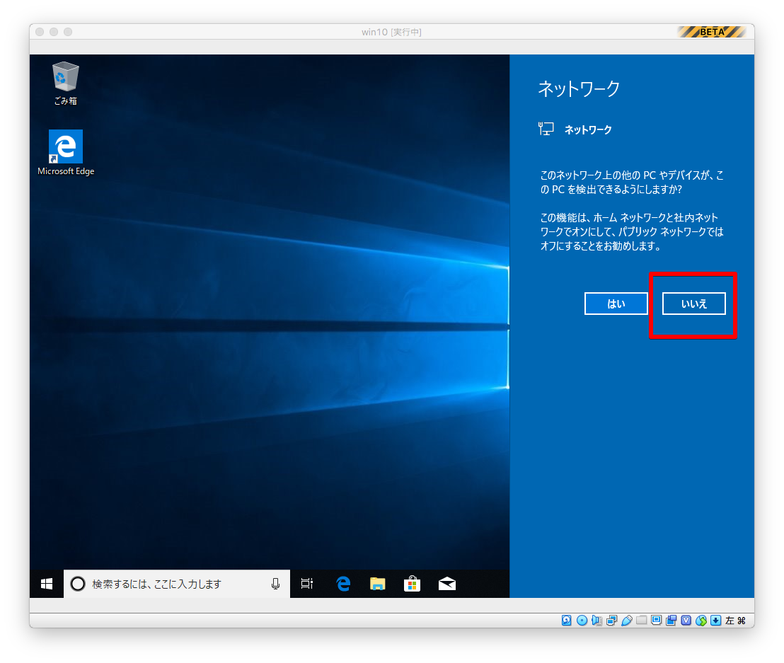
Task: Click the video capture status icon
Action: [671, 621]
